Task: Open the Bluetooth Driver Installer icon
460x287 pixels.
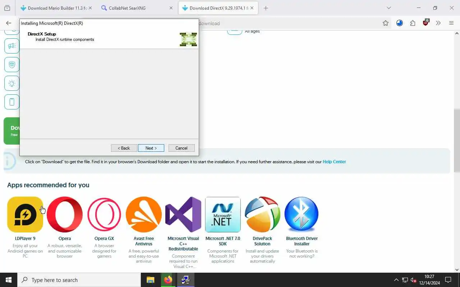Action: click(302, 215)
